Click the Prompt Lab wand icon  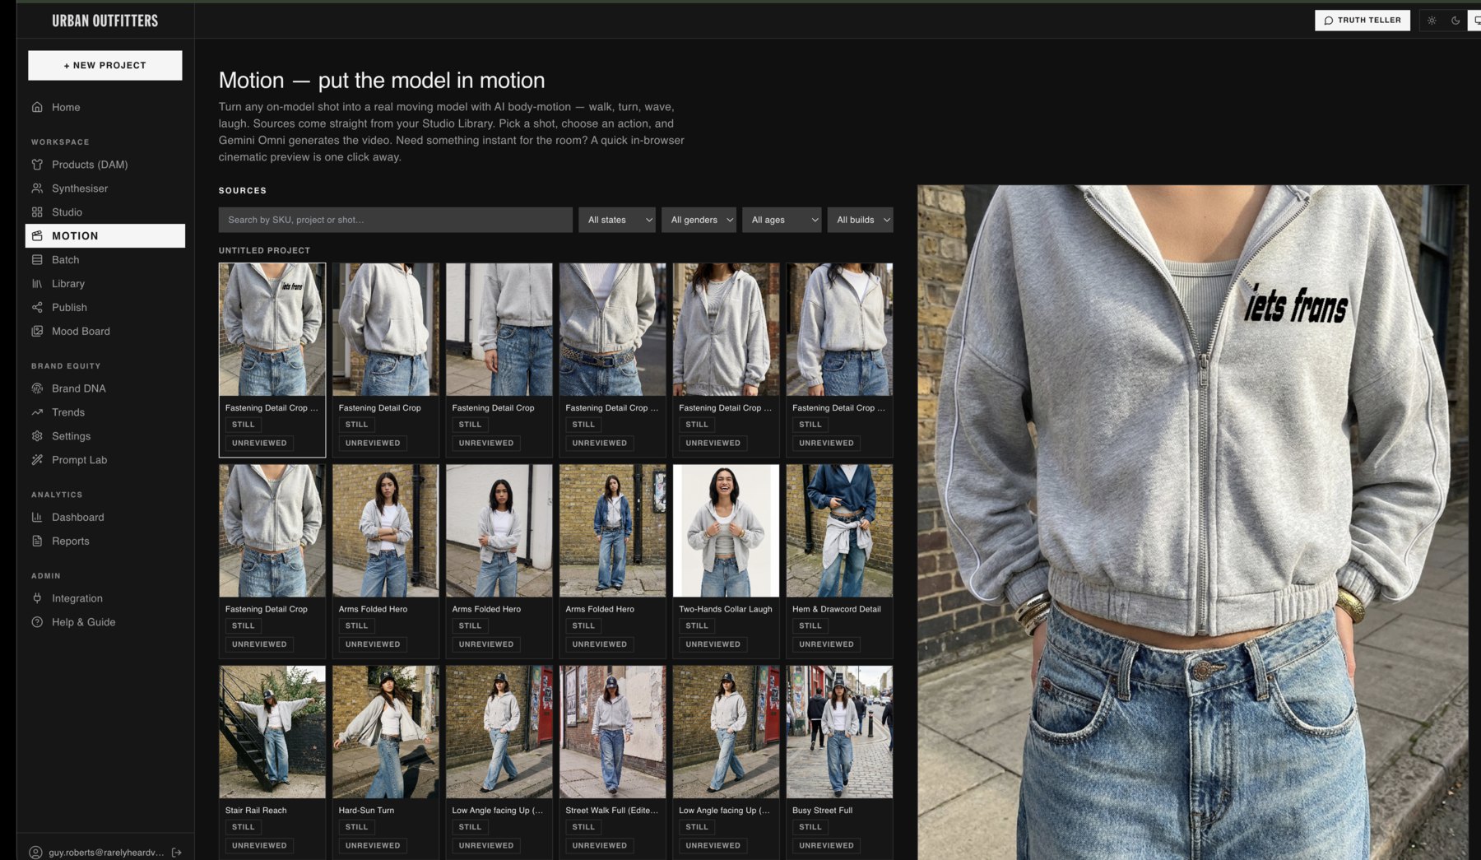(37, 460)
